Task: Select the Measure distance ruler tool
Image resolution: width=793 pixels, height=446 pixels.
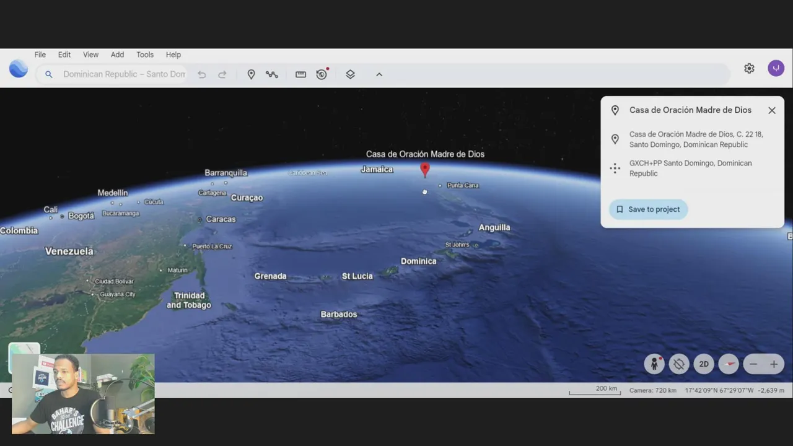Action: [300, 74]
